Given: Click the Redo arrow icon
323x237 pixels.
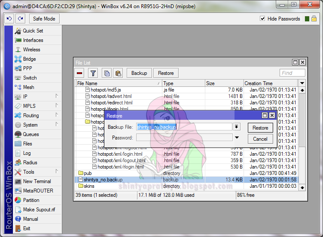Looking at the screenshot, I should [x=20, y=19].
